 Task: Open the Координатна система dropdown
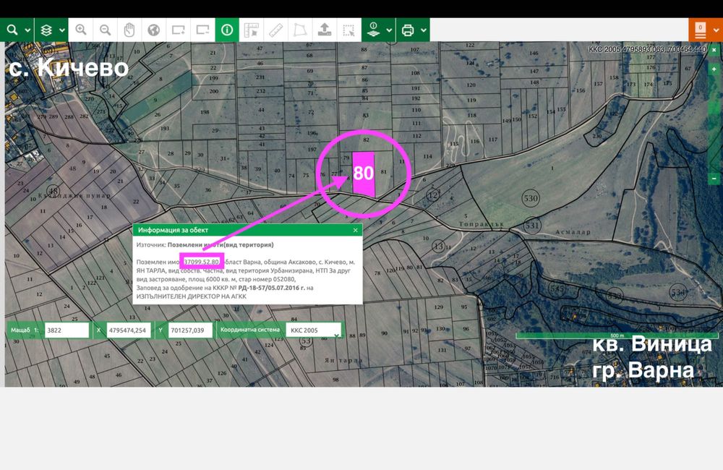tap(314, 330)
